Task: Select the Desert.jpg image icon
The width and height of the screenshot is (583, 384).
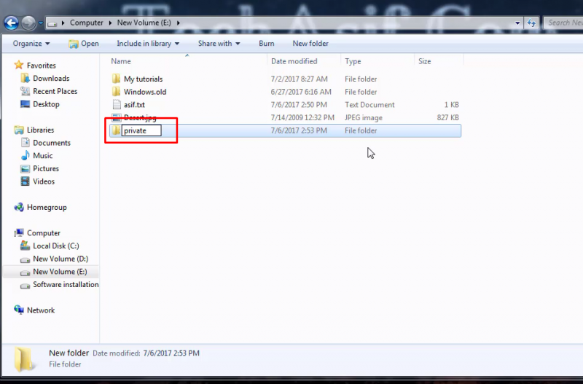Action: point(117,117)
